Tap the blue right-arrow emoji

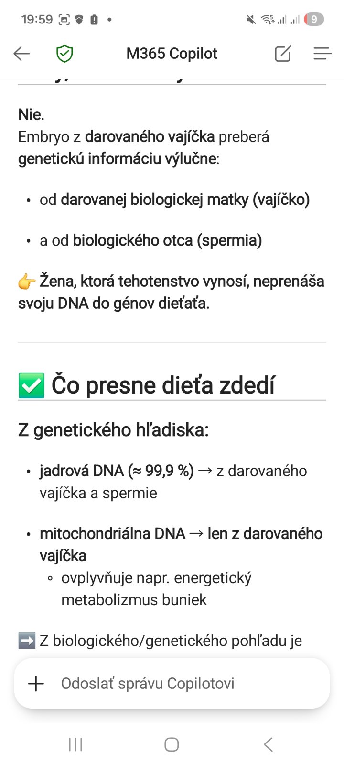click(x=27, y=641)
